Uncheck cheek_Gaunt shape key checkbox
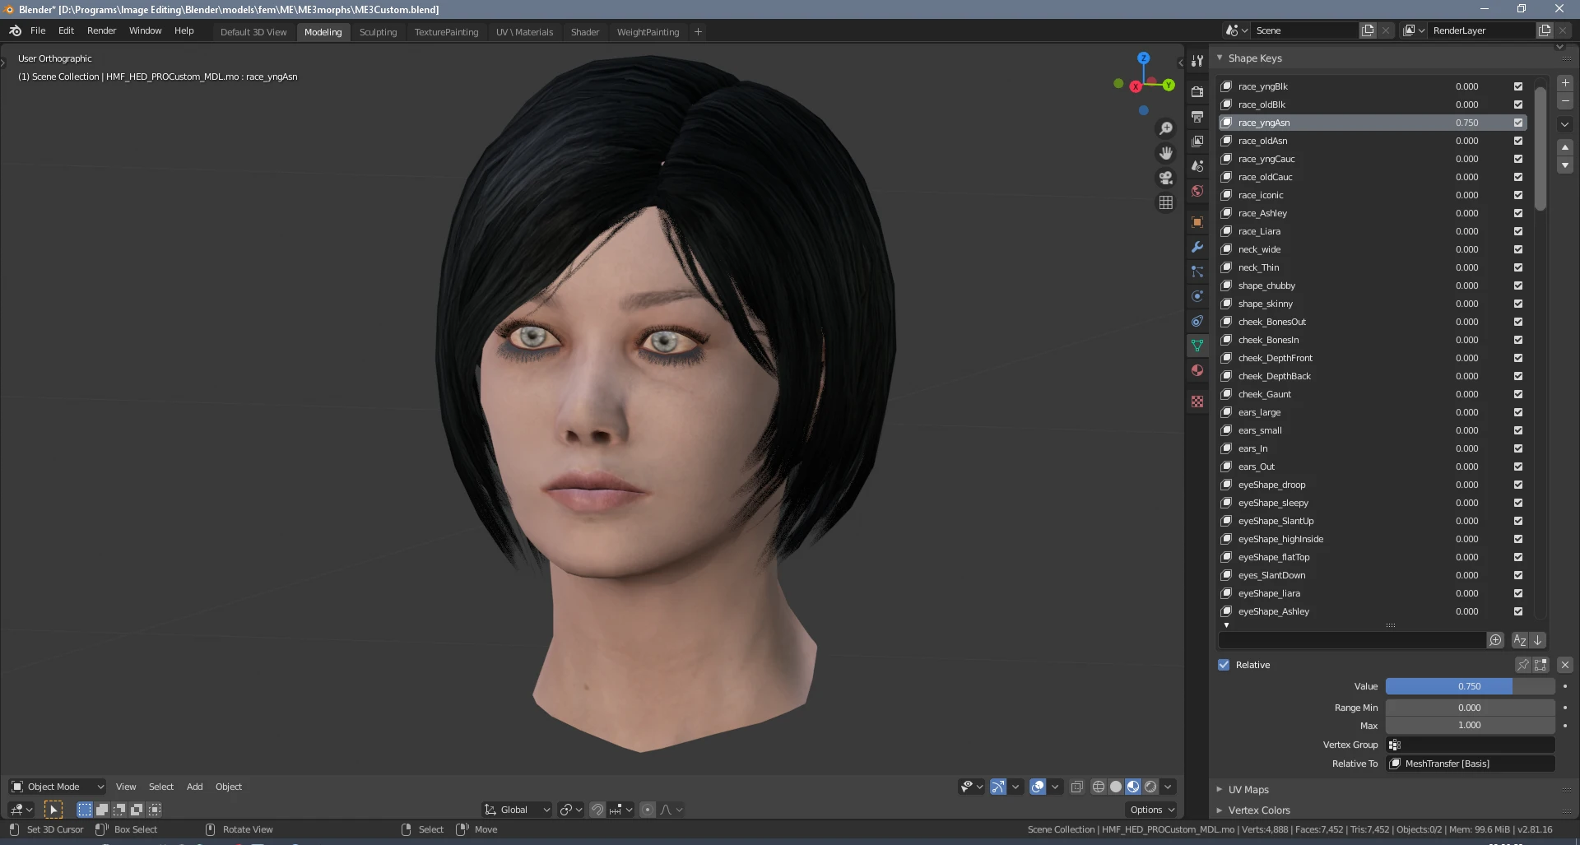 click(1518, 394)
